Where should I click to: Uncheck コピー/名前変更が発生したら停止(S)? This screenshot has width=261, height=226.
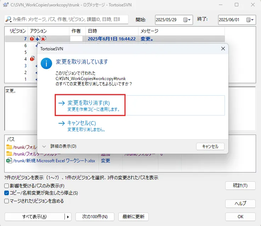[x=6, y=193]
